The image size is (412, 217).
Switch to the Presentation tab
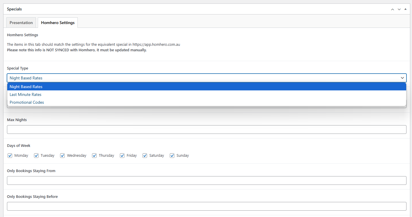coord(21,23)
